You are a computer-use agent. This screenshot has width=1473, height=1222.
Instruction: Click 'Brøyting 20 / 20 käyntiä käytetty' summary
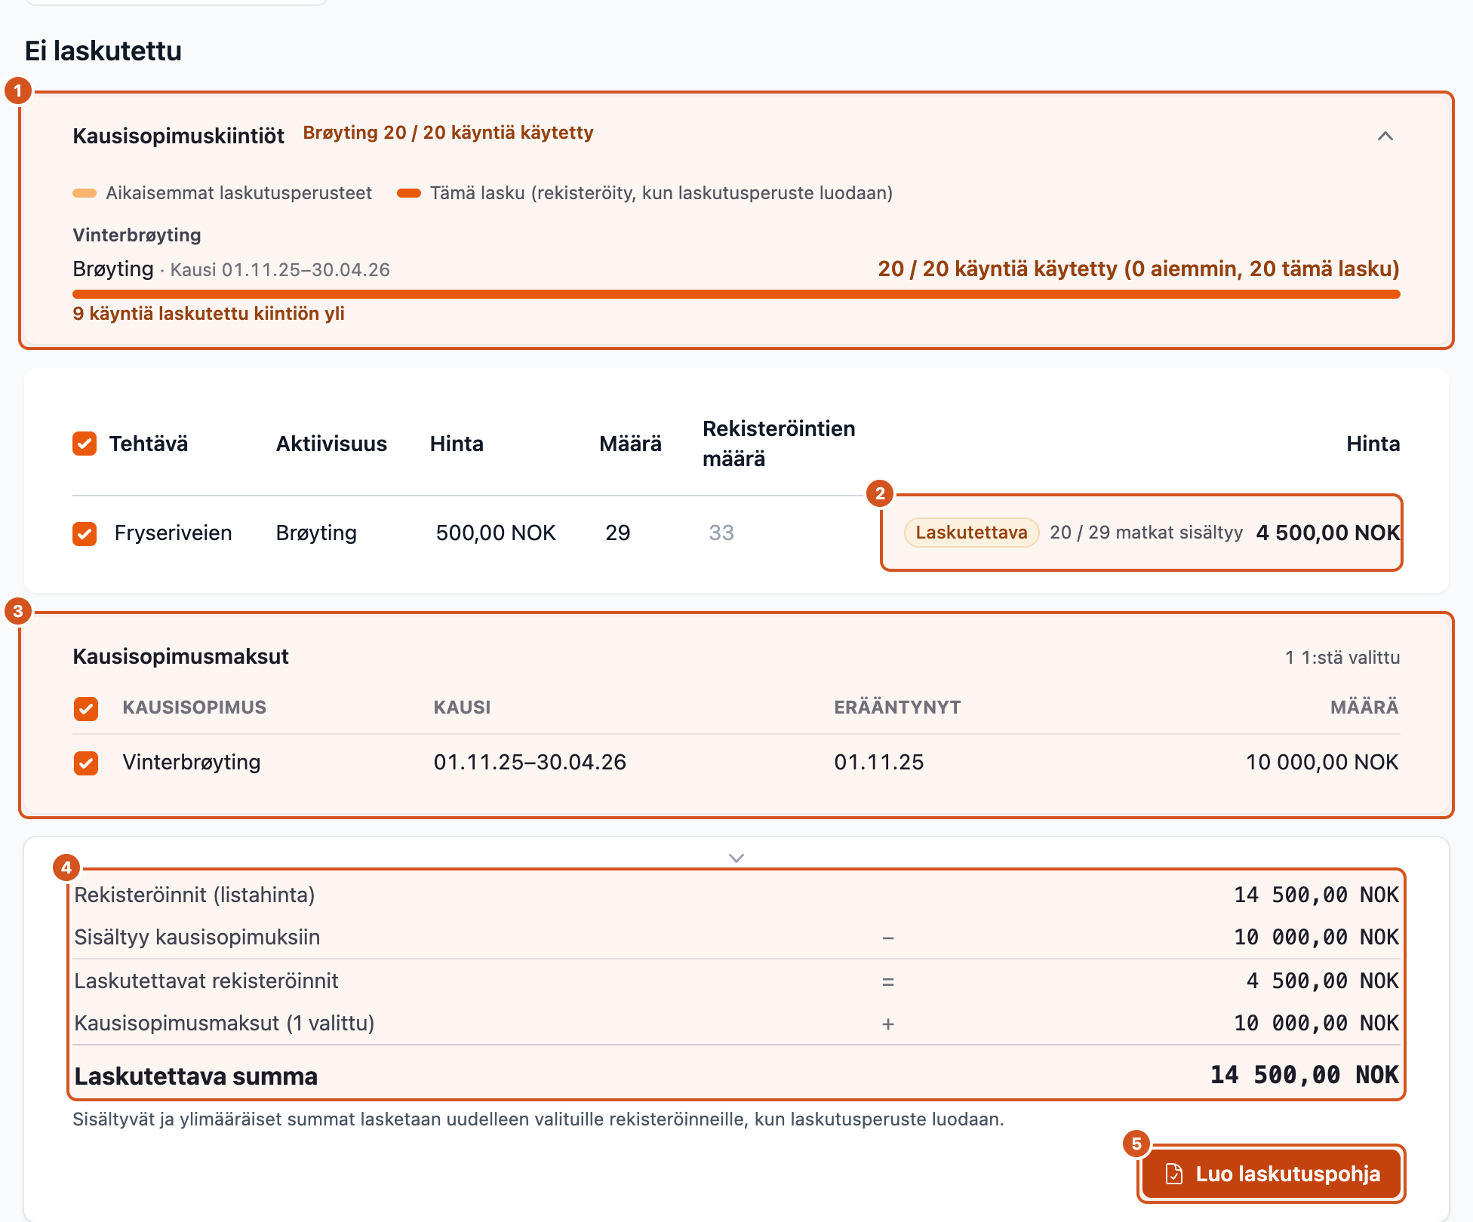click(x=448, y=133)
